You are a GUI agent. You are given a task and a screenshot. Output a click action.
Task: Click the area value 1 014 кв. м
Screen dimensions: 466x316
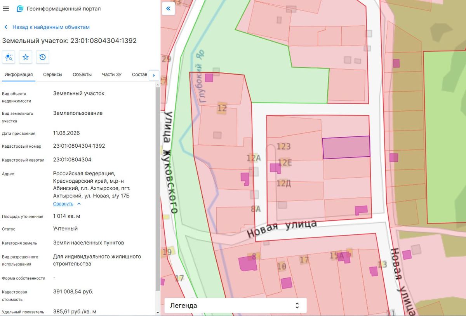(x=67, y=216)
